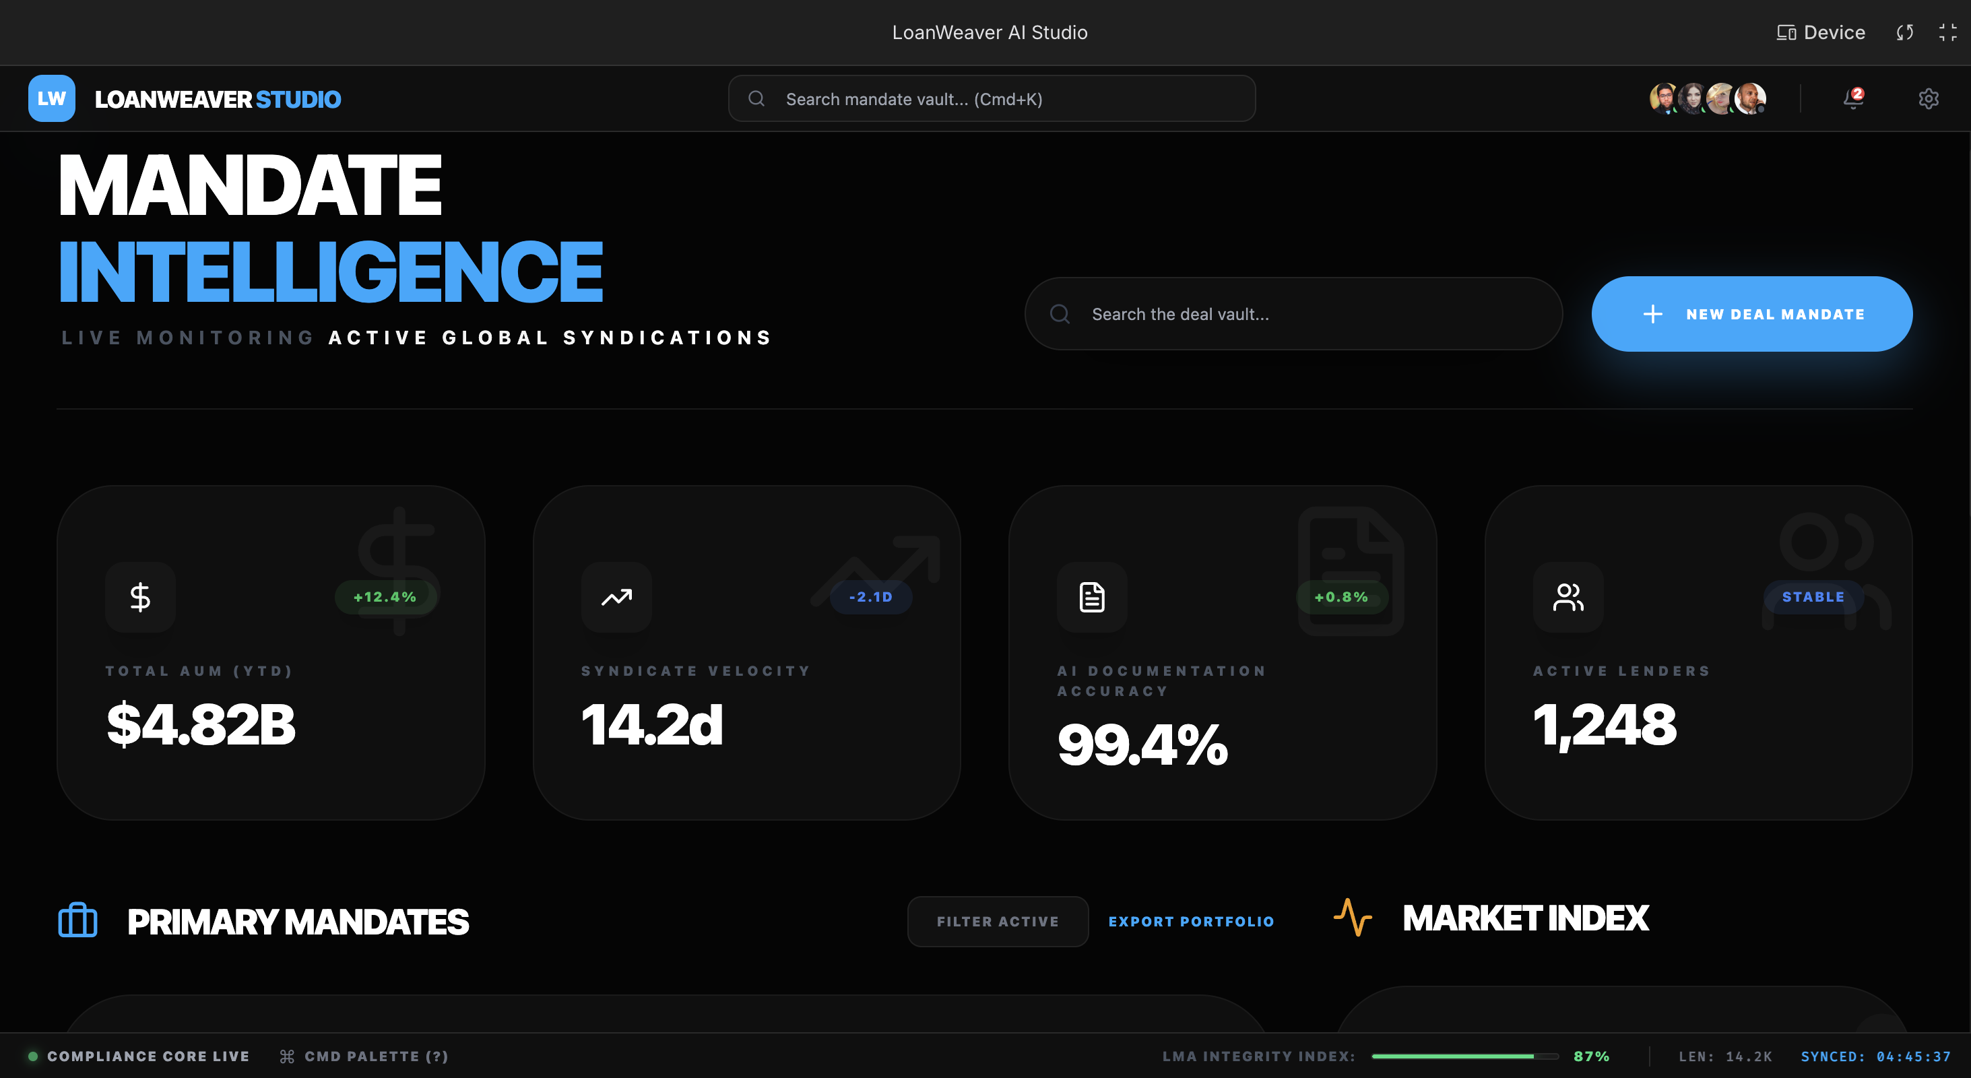Click the rotate device icon

[1904, 32]
